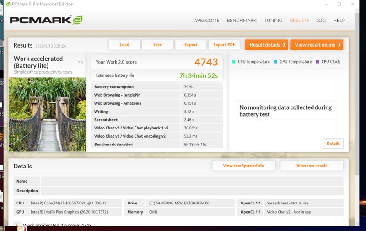366x231 pixels.
Task: Click the PCMark 8 logo
Action: (x=46, y=20)
